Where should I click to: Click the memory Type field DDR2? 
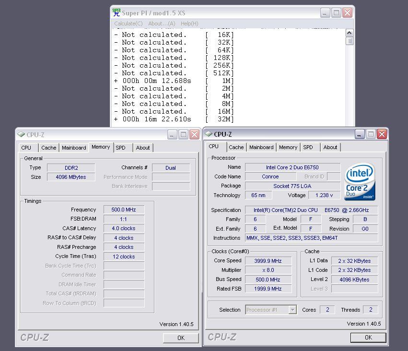[x=71, y=167]
